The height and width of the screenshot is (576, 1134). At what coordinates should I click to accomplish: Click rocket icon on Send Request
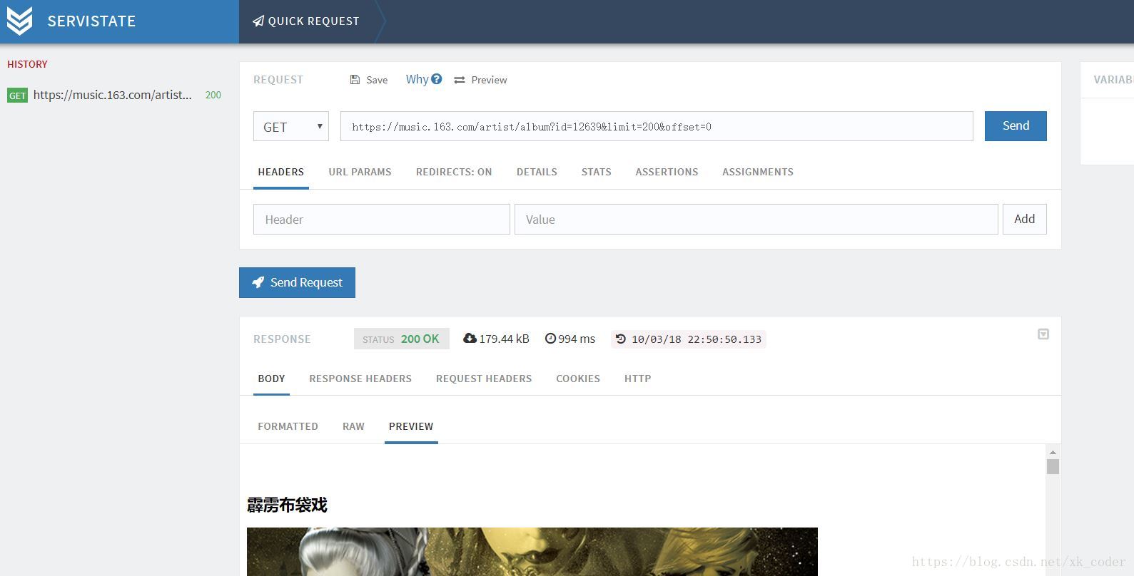[258, 282]
